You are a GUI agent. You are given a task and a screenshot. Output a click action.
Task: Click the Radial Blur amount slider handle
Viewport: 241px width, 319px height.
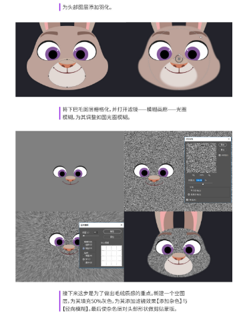coord(83,236)
